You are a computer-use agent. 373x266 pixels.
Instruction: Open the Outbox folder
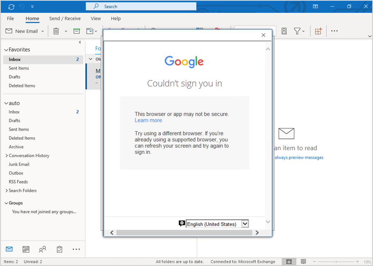tap(16, 173)
